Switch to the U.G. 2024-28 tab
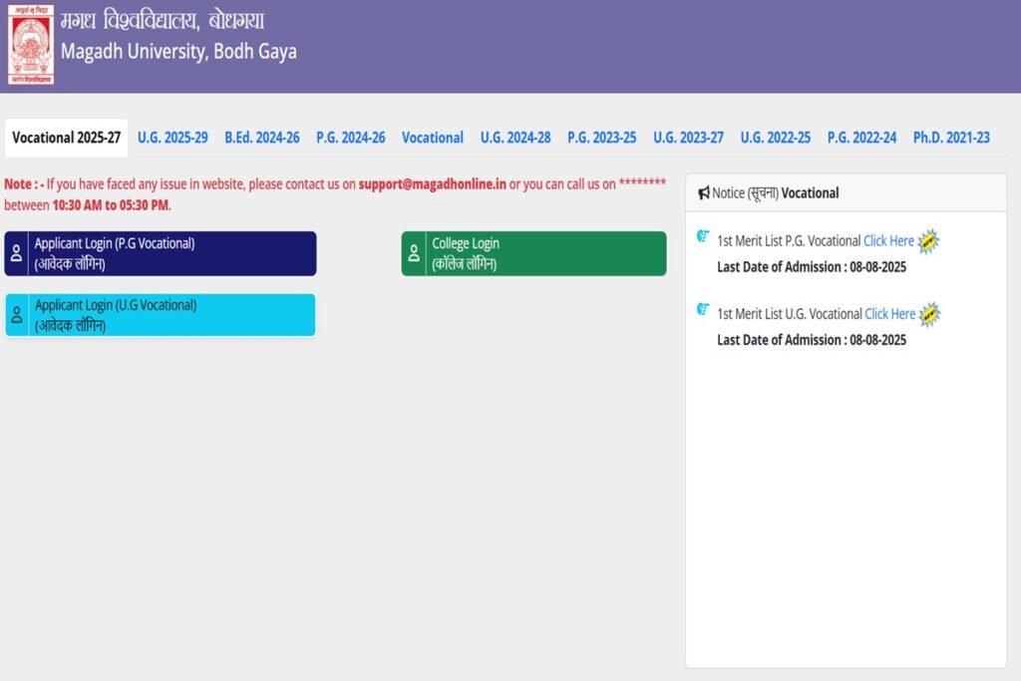This screenshot has height=681, width=1021. point(515,138)
